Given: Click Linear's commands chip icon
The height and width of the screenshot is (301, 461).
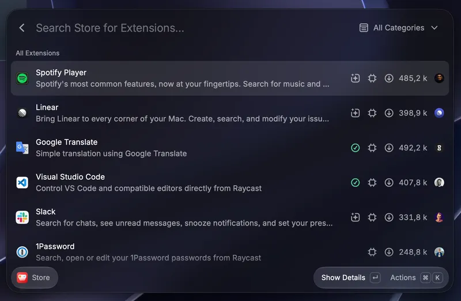Looking at the screenshot, I should (x=372, y=113).
